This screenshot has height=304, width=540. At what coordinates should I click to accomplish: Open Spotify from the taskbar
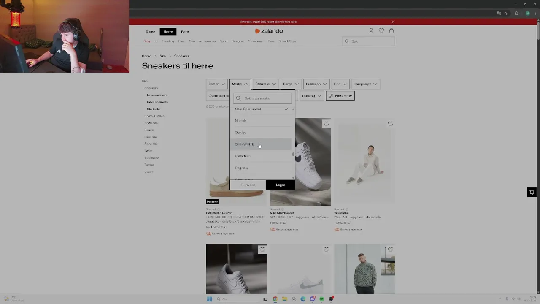[x=321, y=299]
